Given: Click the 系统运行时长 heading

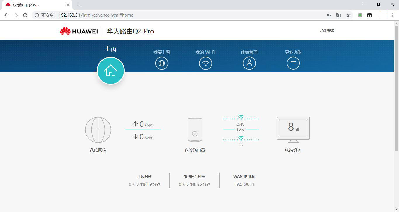Looking at the screenshot, I should [195, 177].
